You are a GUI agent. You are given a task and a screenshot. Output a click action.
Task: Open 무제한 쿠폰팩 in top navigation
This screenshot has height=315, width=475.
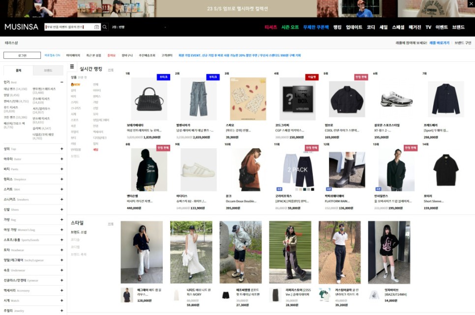[x=316, y=27]
